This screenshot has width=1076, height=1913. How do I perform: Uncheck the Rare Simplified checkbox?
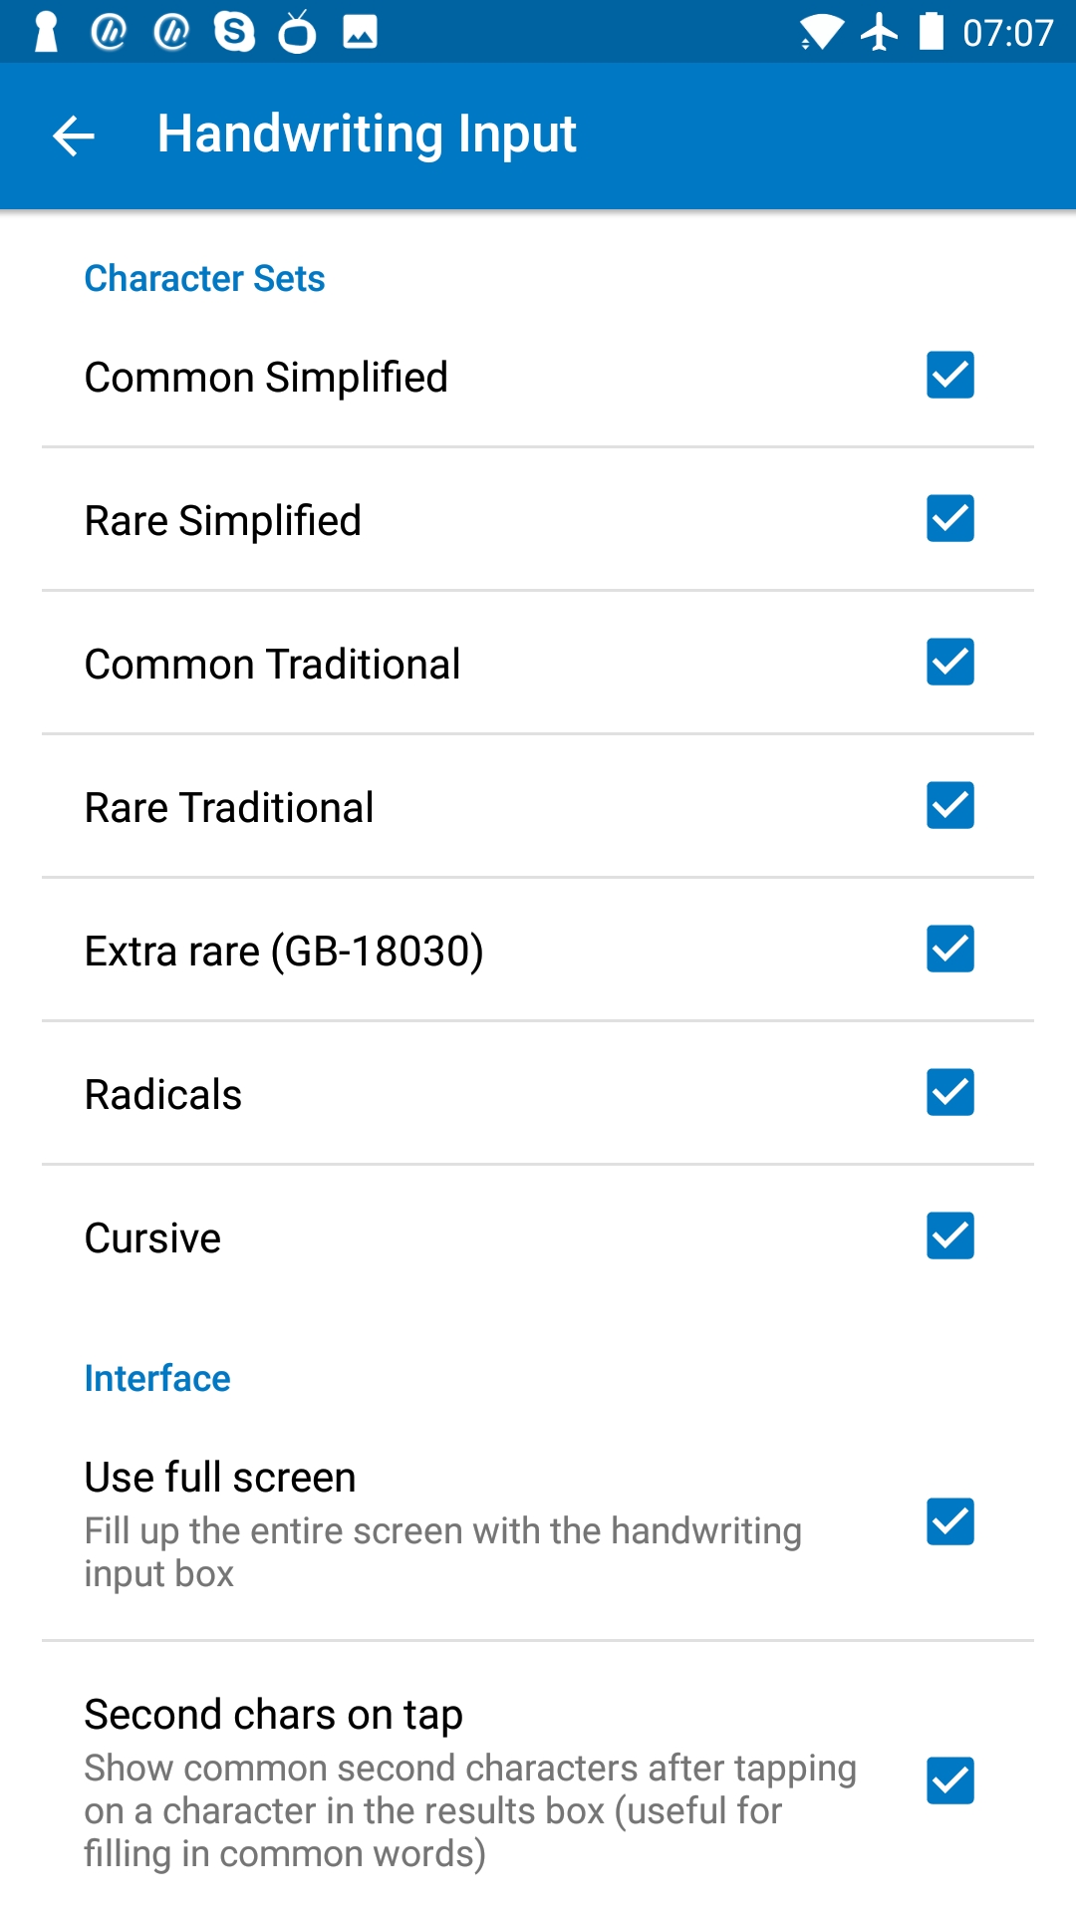tap(949, 518)
